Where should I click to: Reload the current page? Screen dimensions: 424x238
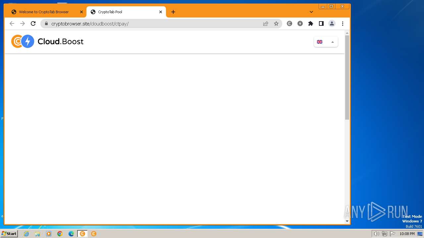[x=33, y=23]
